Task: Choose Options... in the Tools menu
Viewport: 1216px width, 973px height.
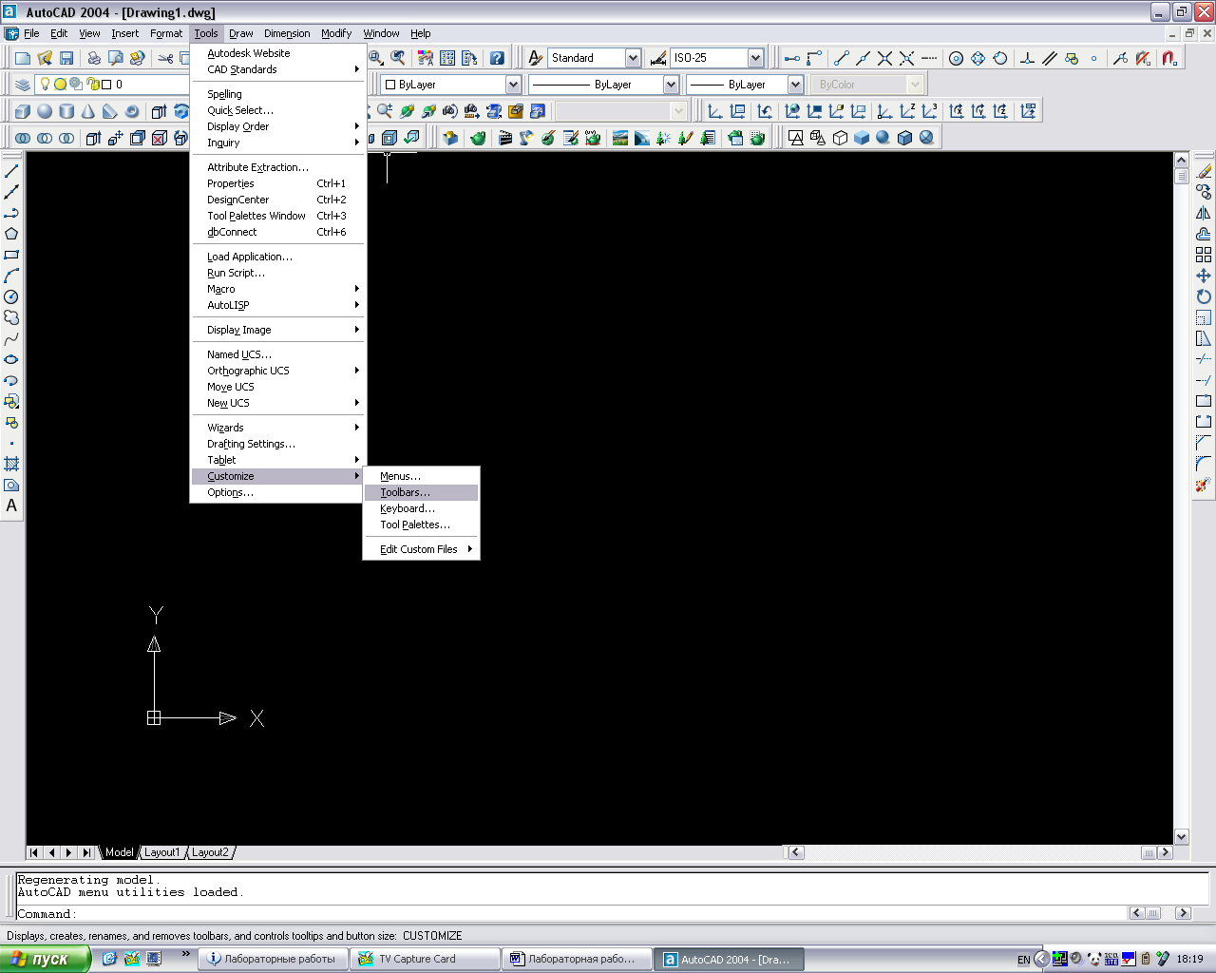Action: (278, 492)
